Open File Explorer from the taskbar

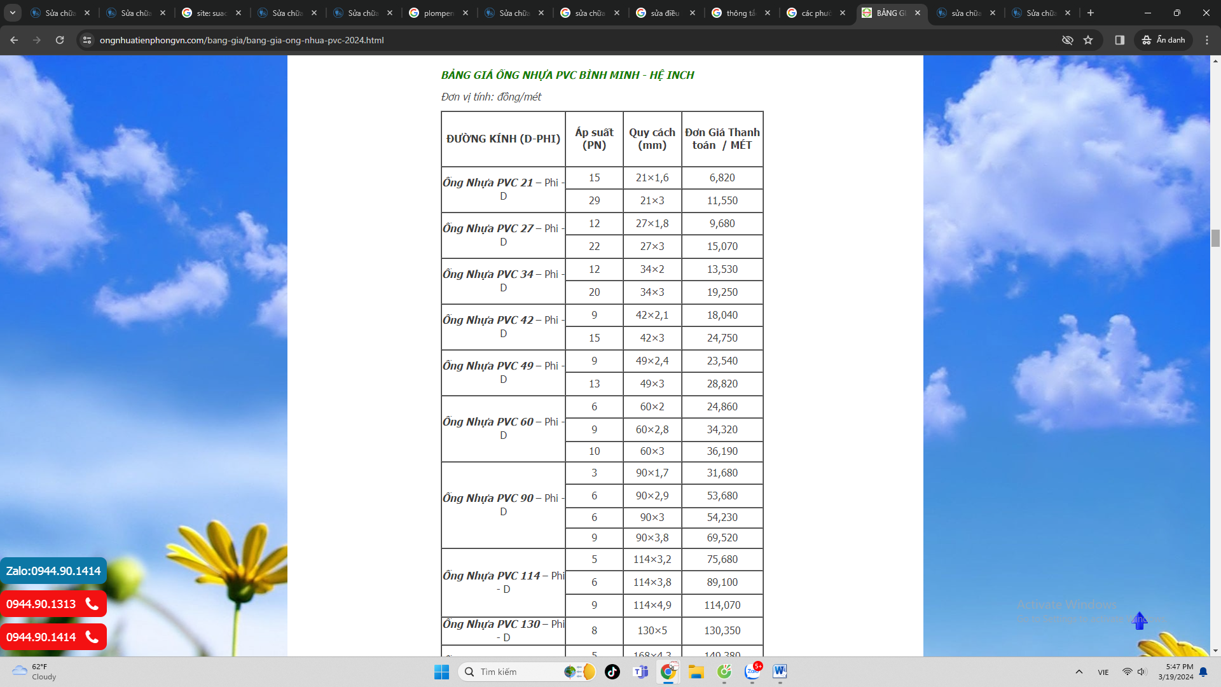[696, 672]
